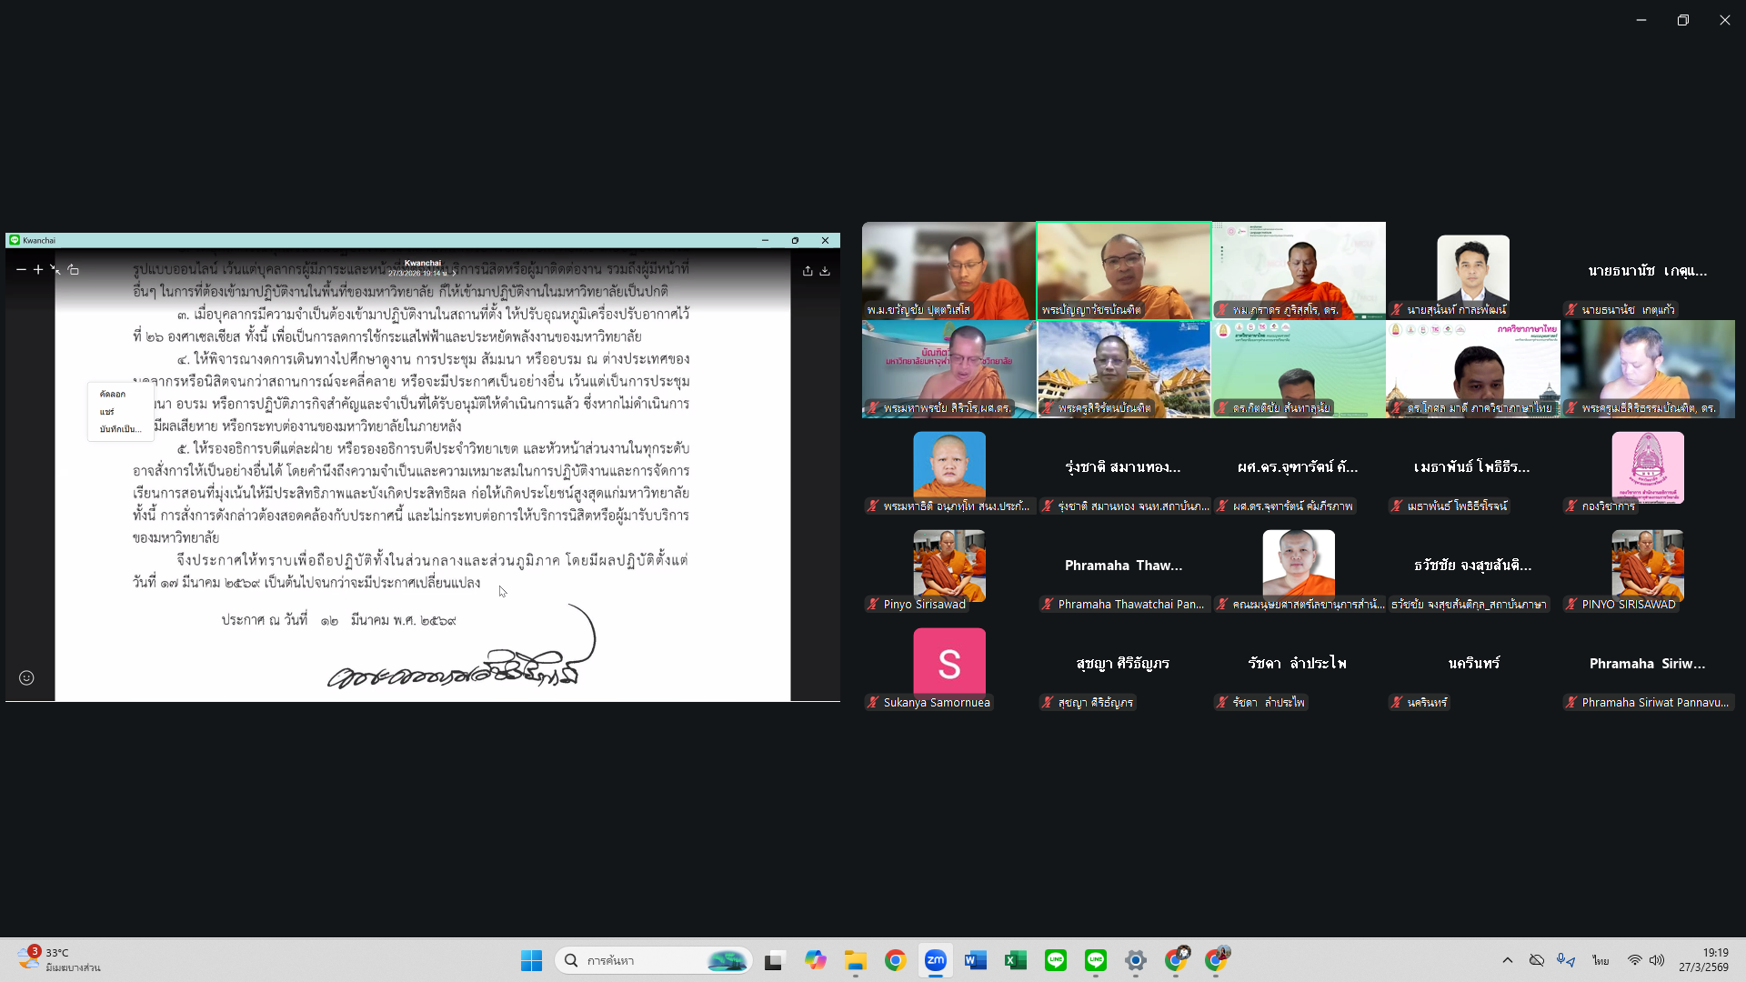Zoom in the image with plus icon
This screenshot has width=1746, height=982.
[x=38, y=270]
